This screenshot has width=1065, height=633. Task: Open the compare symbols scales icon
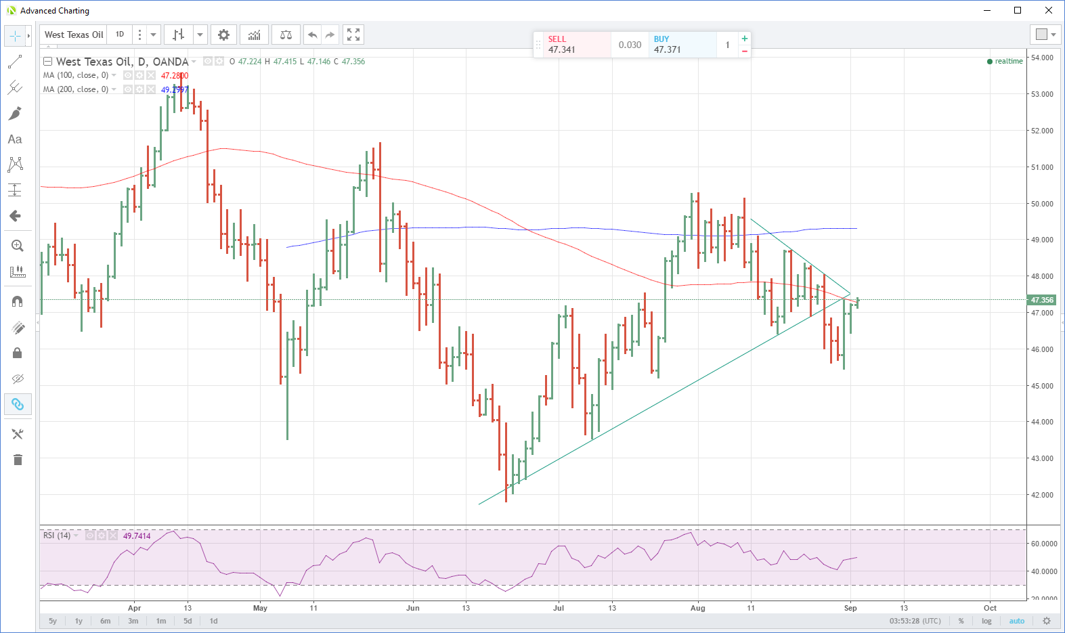coord(286,35)
